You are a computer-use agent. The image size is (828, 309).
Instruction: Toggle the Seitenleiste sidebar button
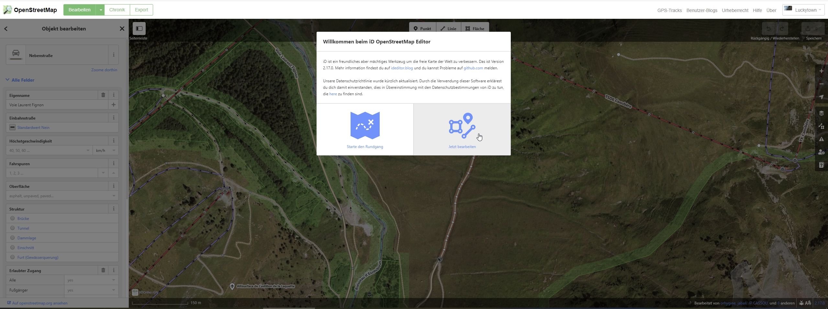(139, 29)
